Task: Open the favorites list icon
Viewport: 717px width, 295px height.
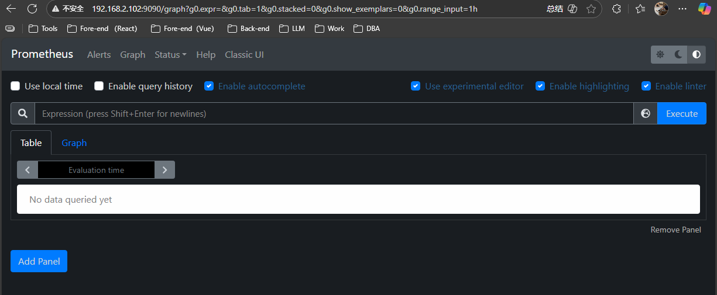Action: click(640, 9)
